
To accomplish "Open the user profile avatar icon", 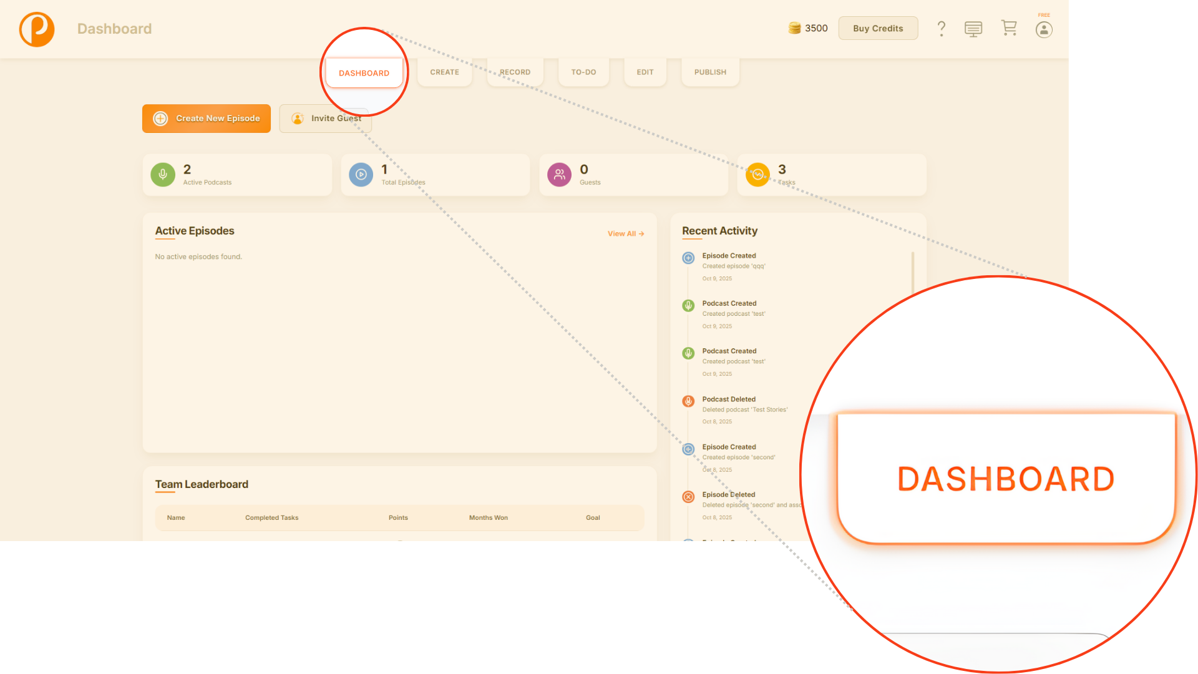I will click(1044, 29).
